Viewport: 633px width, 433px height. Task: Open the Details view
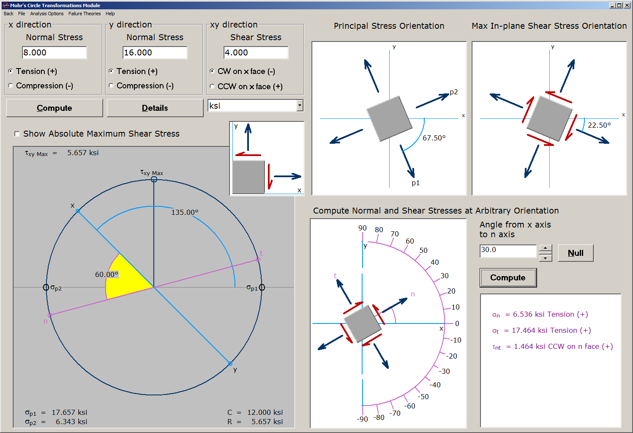pyautogui.click(x=155, y=108)
